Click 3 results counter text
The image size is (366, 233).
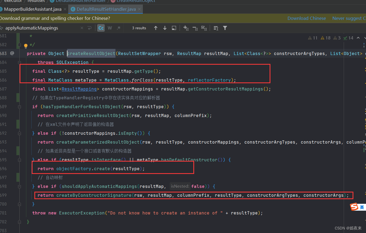click(x=139, y=28)
